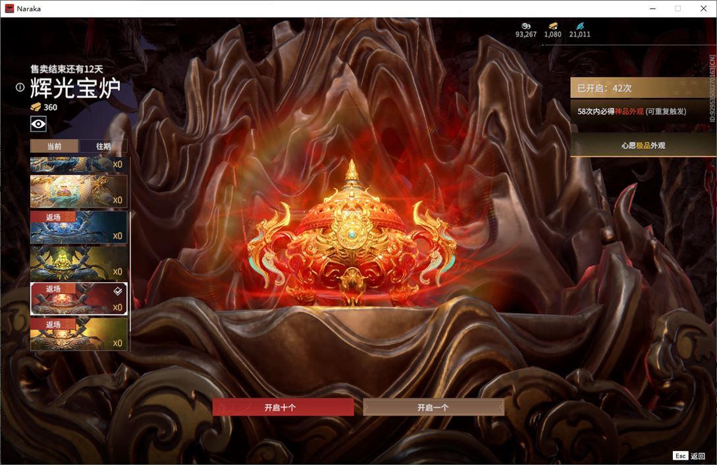This screenshot has width=717, height=465.
Task: Click the checkmark badge on red treasure
Action: [x=117, y=291]
